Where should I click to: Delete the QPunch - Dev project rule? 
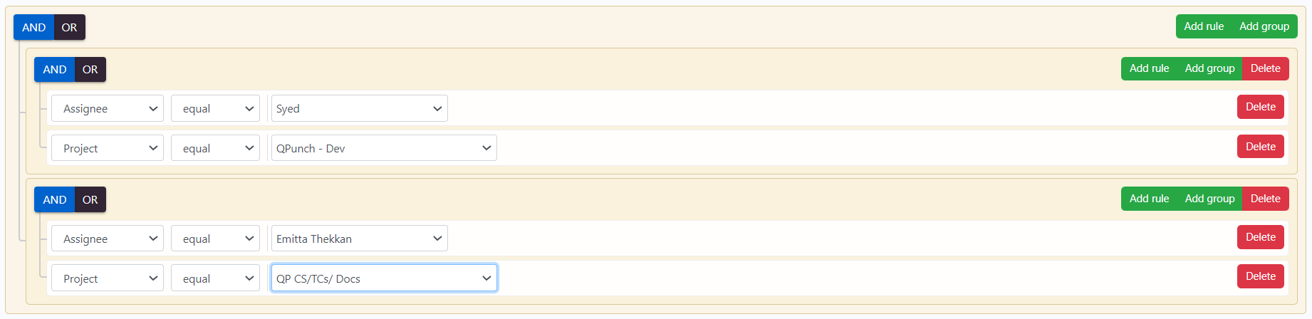pos(1260,147)
